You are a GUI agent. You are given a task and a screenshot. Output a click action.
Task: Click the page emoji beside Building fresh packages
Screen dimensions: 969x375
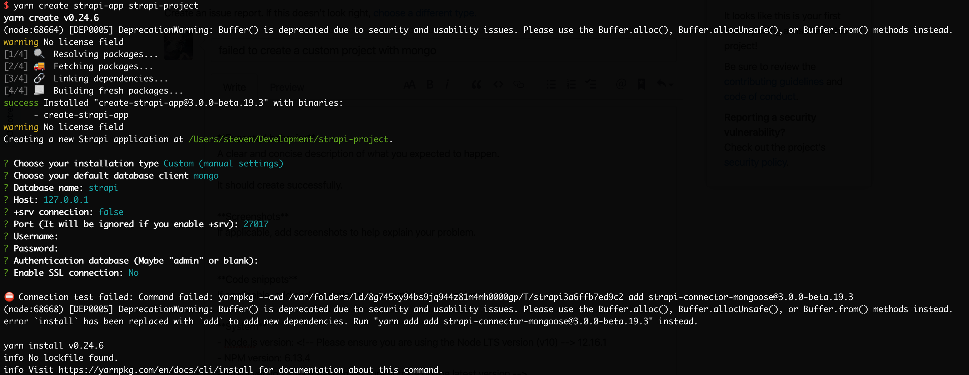39,90
